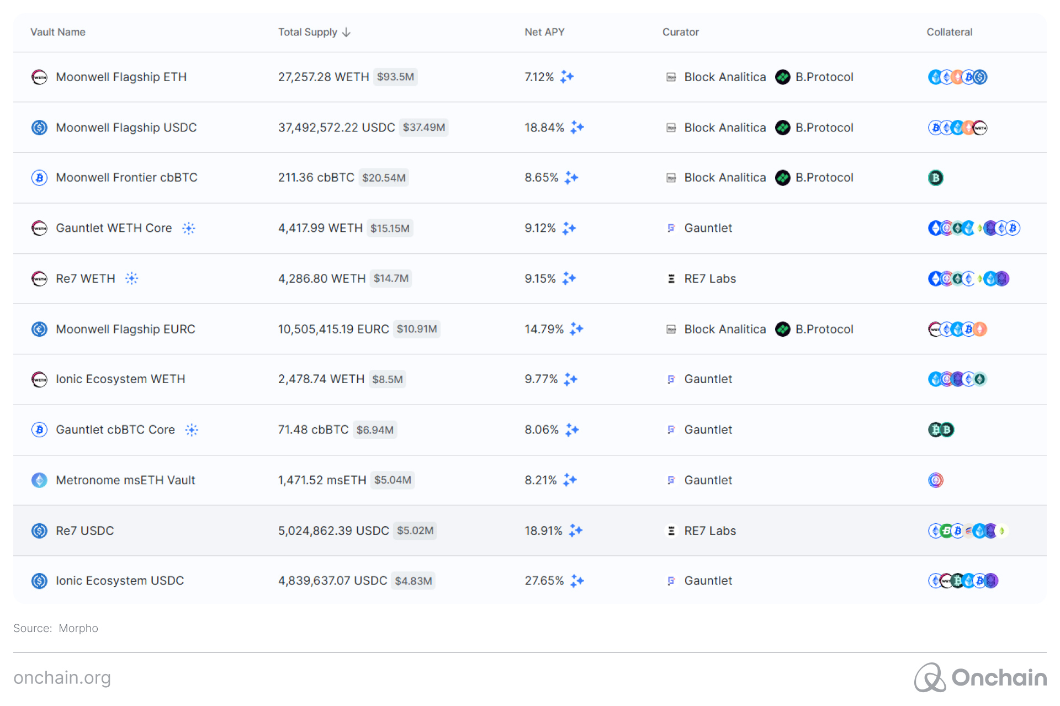Image resolution: width=1060 pixels, height=706 pixels.
Task: Click the msETH icon beside Metronome msETH Vault
Action: pyautogui.click(x=39, y=480)
